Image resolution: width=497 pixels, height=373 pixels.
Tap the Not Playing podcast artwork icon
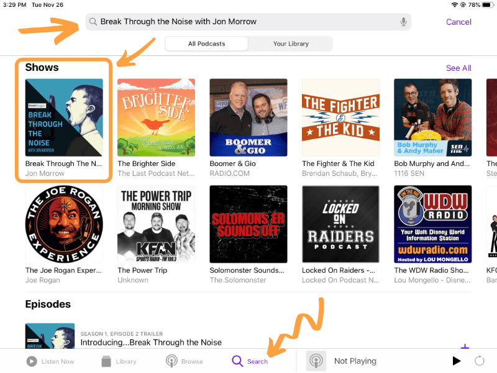pos(316,361)
